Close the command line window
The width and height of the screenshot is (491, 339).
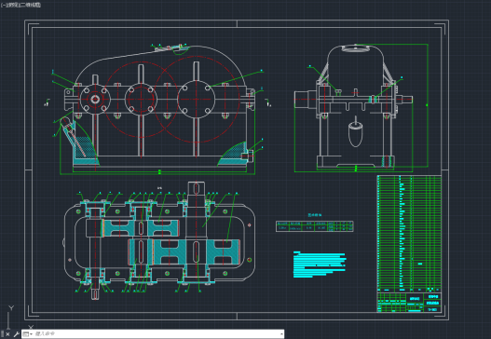(7, 334)
